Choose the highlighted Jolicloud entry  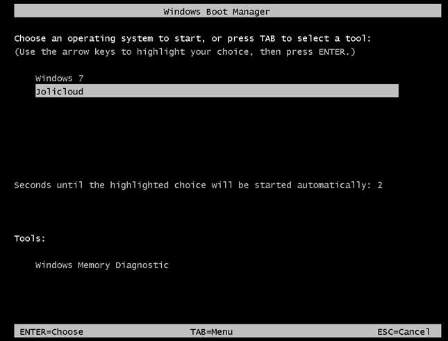tap(217, 91)
